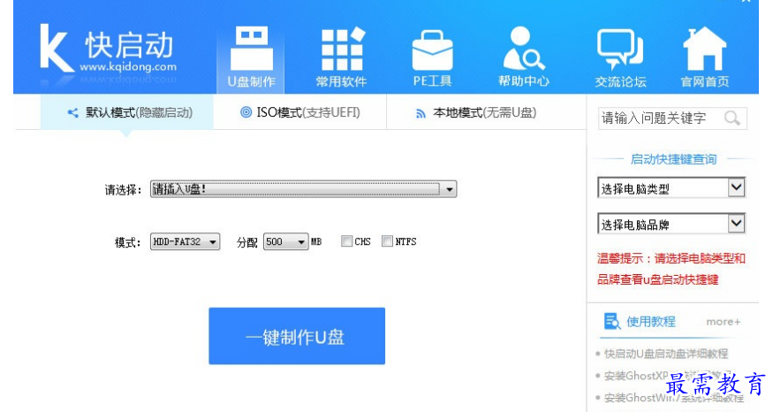
Task: Click the 使用教程 document icon
Action: [x=612, y=321]
